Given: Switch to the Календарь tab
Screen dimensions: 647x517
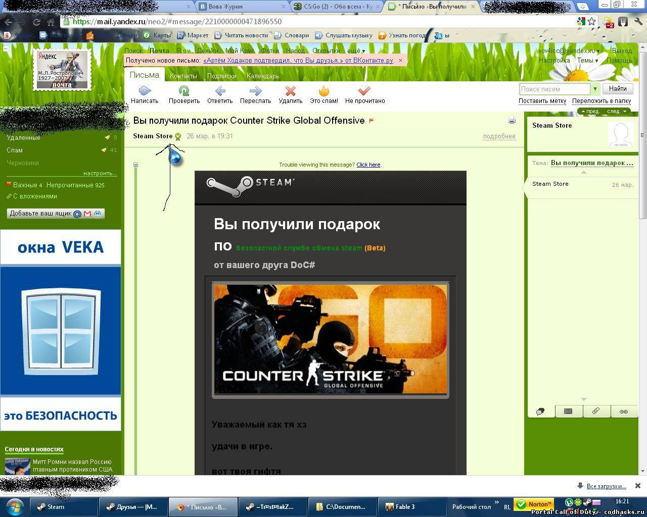Looking at the screenshot, I should (x=263, y=76).
